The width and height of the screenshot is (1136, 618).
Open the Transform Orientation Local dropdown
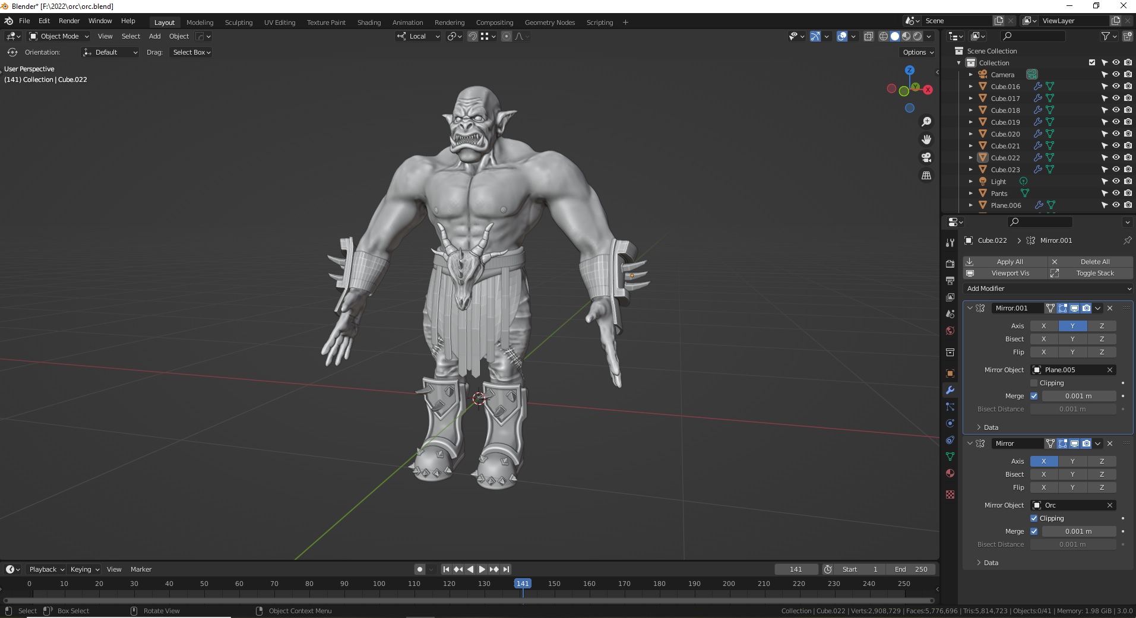[417, 36]
